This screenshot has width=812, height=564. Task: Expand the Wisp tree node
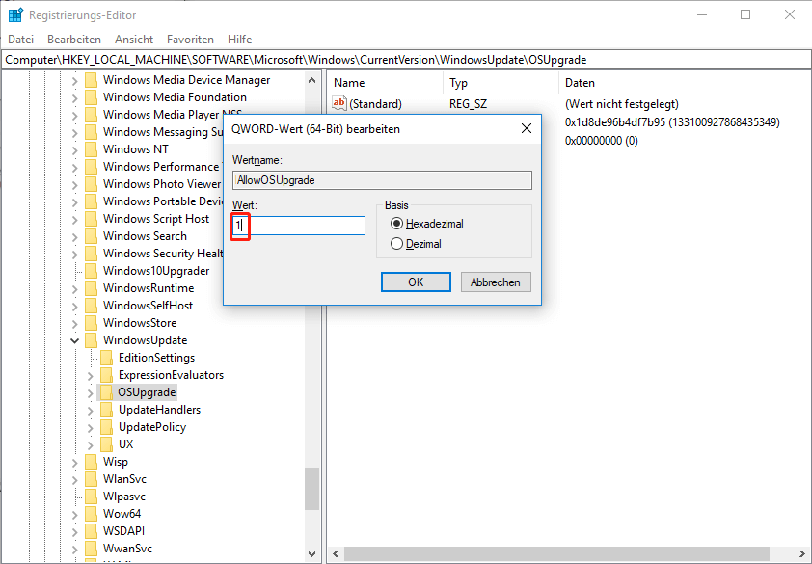click(x=75, y=462)
